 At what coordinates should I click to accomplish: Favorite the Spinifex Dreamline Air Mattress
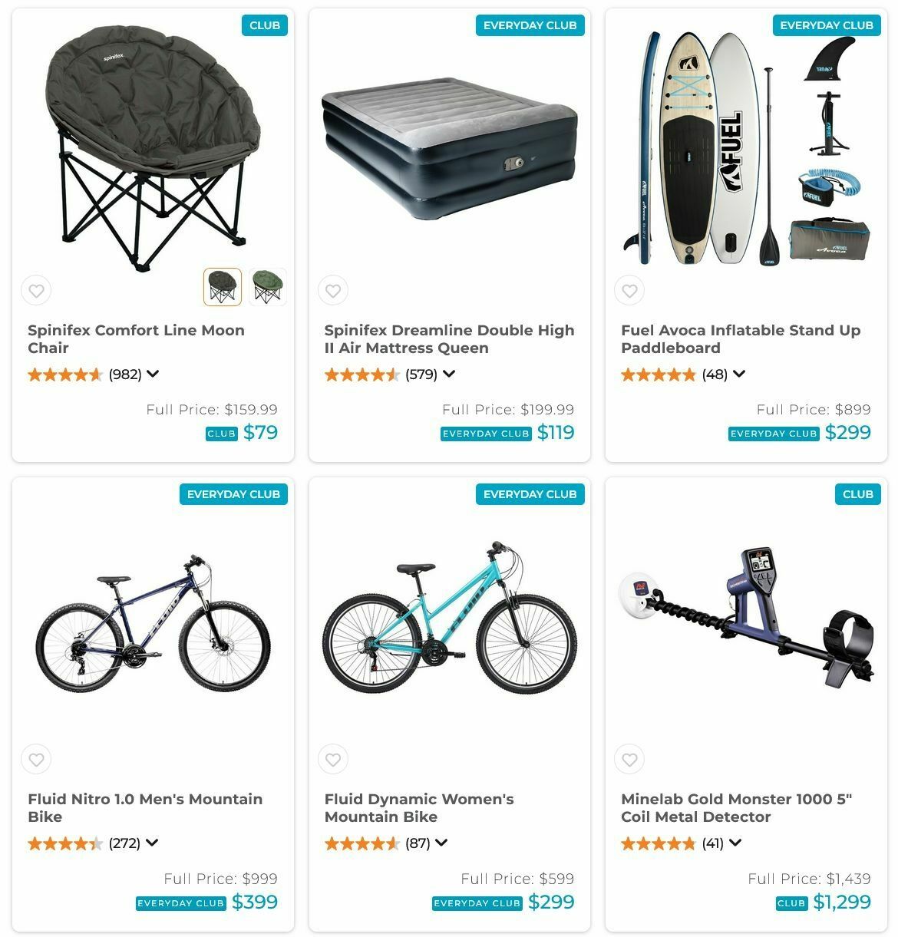pyautogui.click(x=333, y=291)
